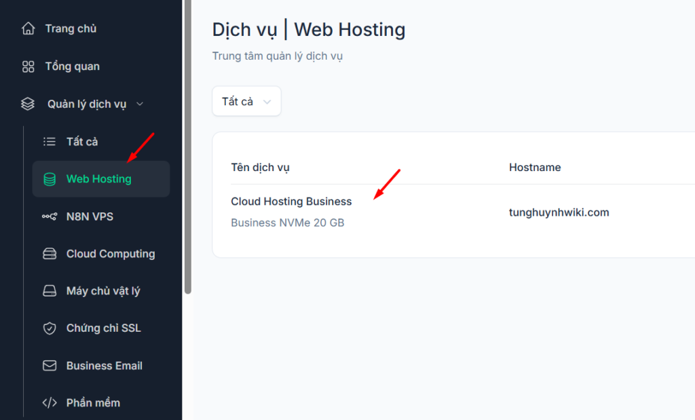Open the Tất cả filter dropdown

[246, 101]
